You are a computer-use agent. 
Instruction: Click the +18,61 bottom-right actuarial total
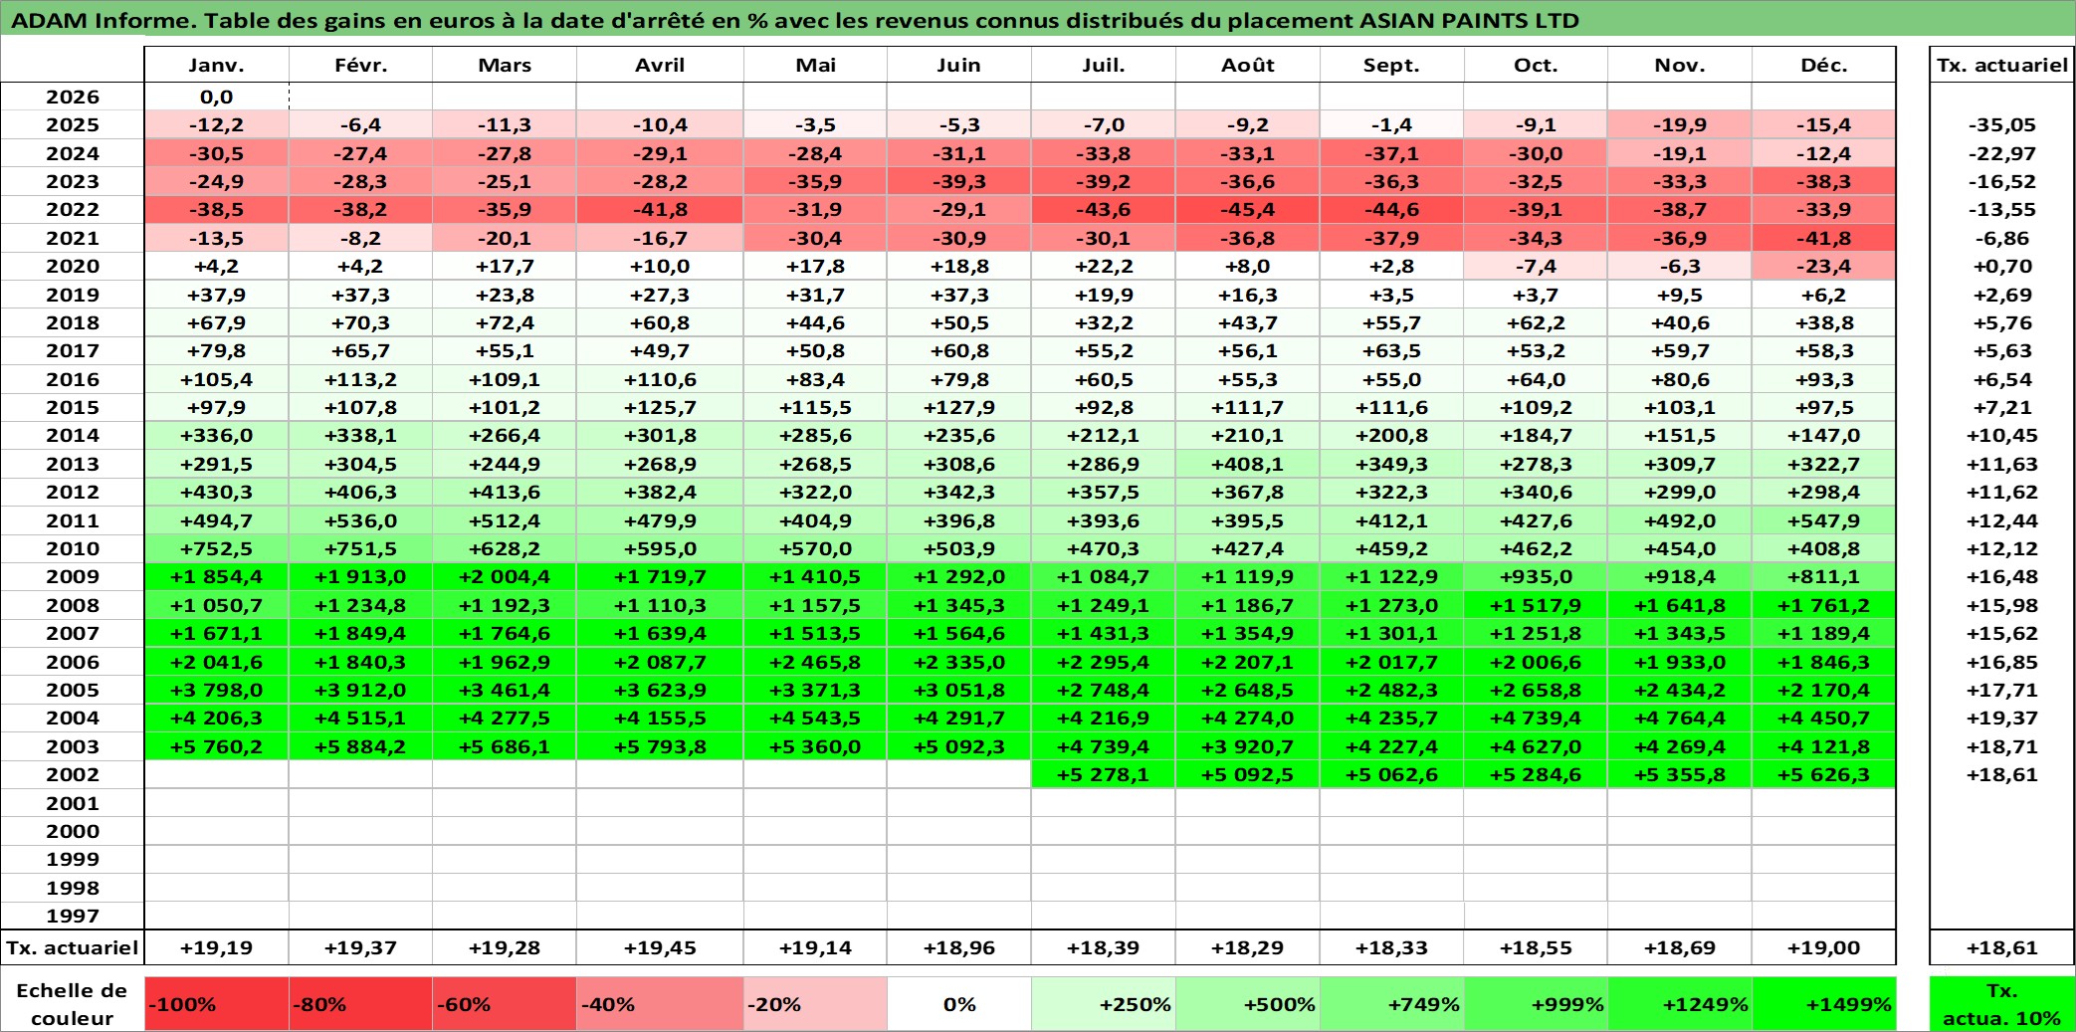2002,947
